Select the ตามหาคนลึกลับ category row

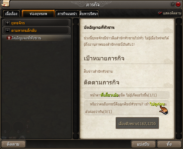[36, 30]
